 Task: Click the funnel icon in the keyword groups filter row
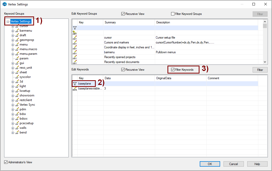pos(75,28)
